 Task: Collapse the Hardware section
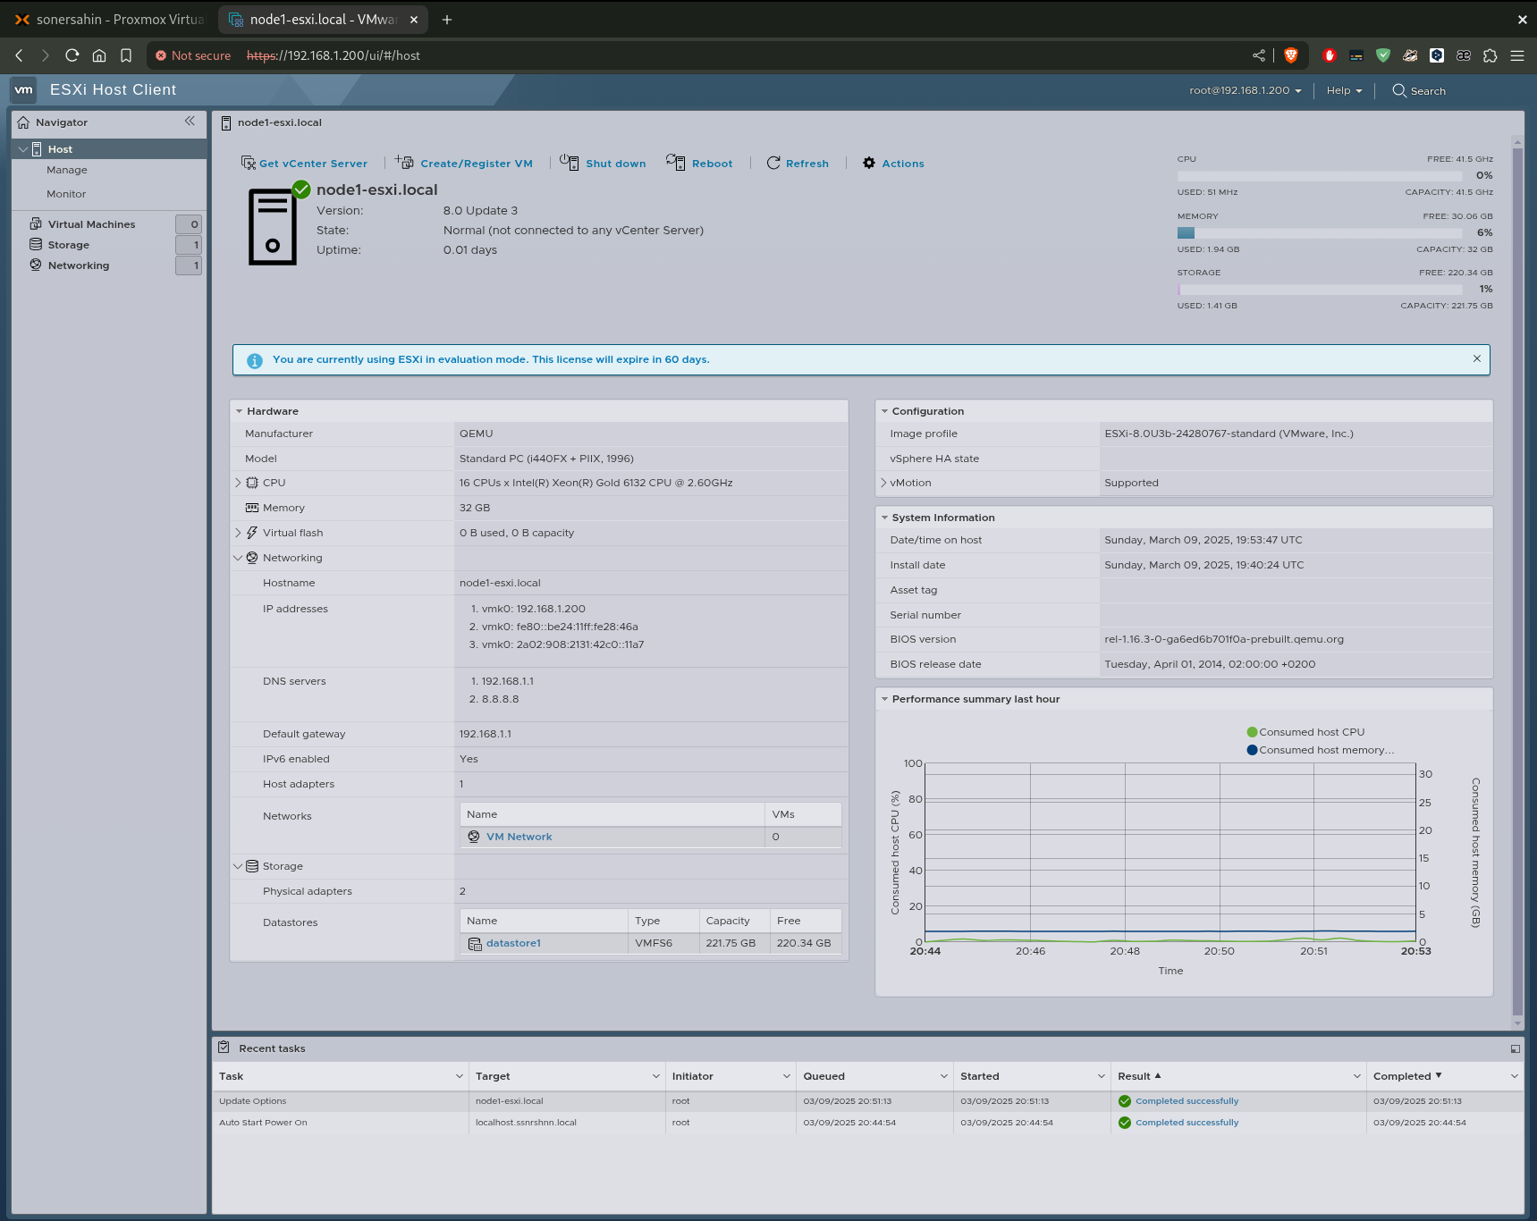point(239,410)
